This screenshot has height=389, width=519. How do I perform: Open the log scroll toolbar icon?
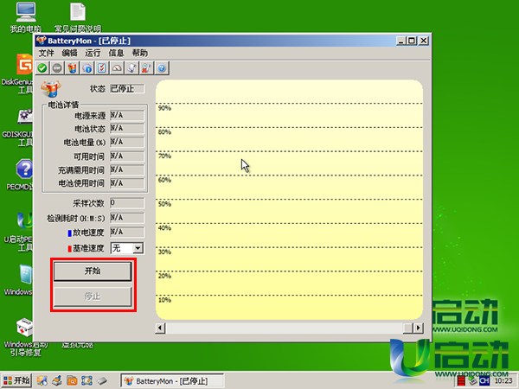[x=131, y=68]
